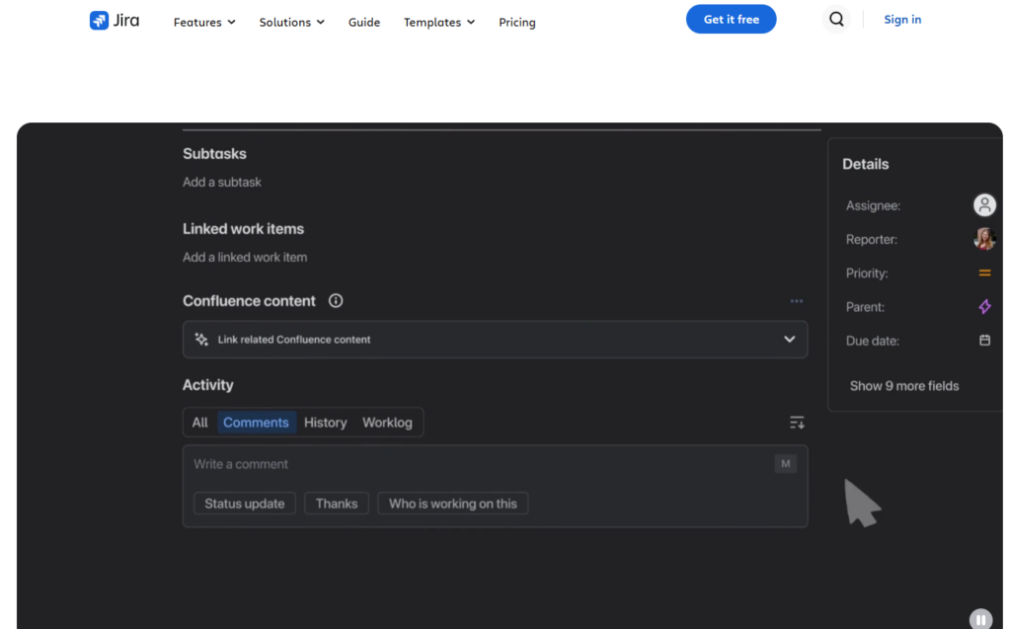The image size is (1011, 629).
Task: Switch to the Worklog tab
Action: pyautogui.click(x=387, y=423)
